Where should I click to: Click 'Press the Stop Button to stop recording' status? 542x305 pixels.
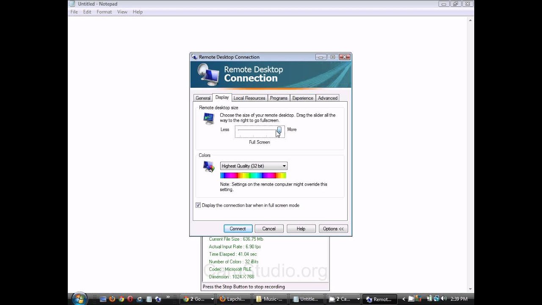coord(244,287)
